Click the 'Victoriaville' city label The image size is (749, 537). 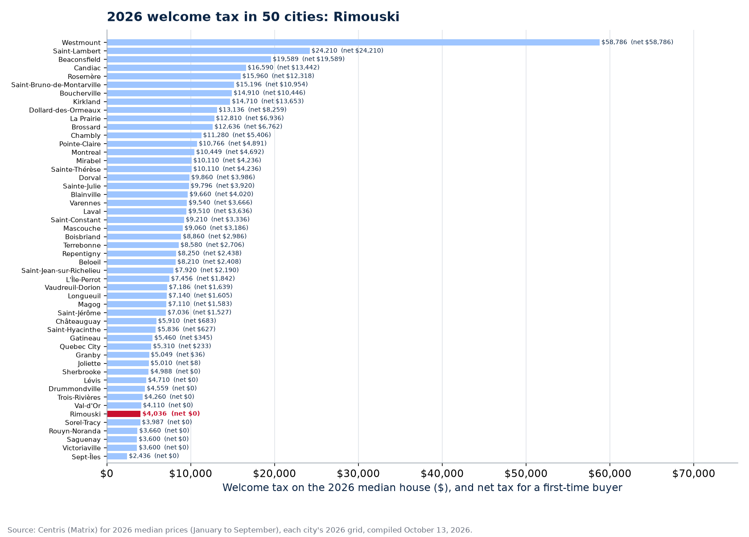click(82, 448)
